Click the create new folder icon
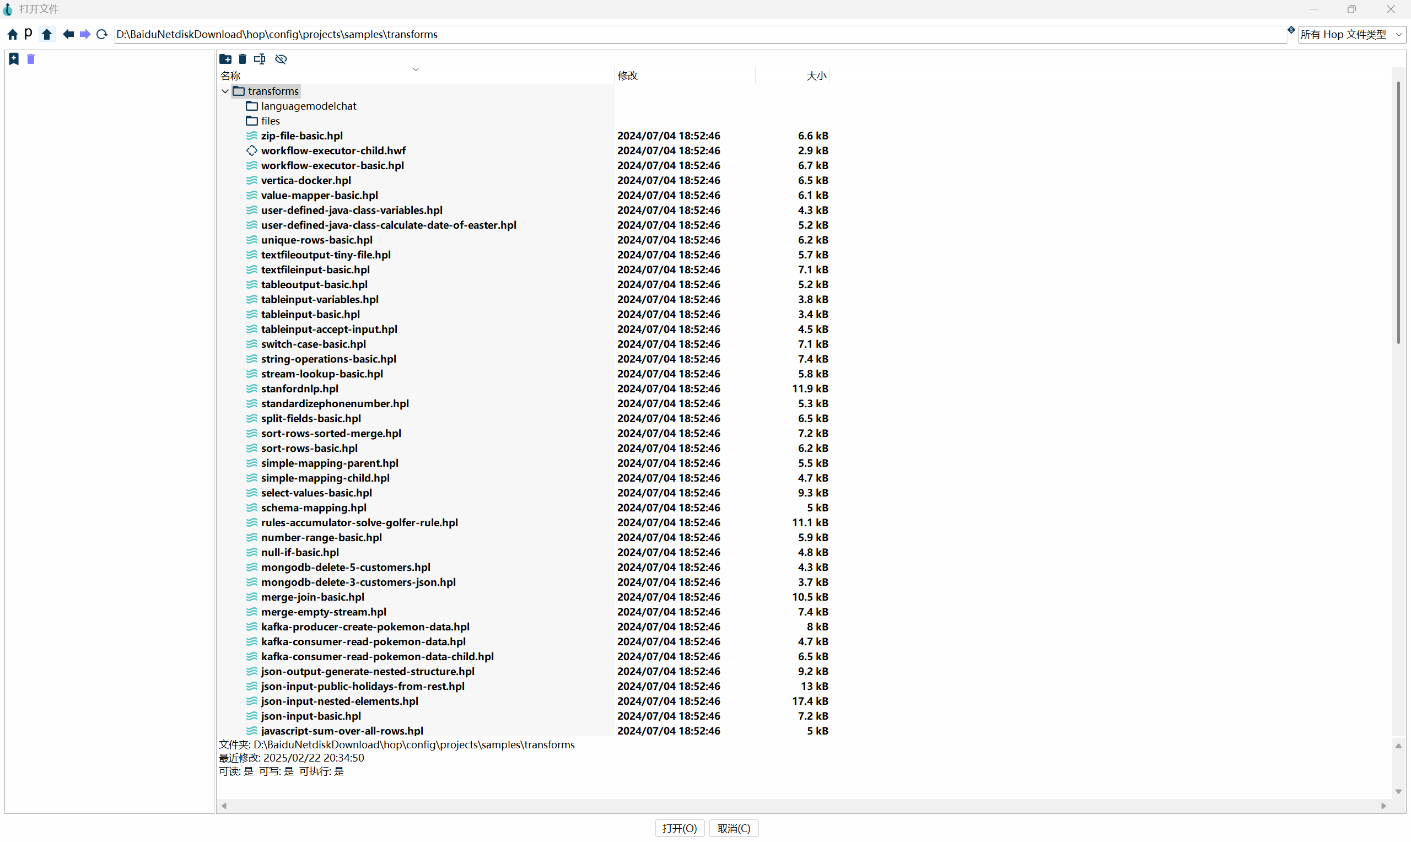The width and height of the screenshot is (1411, 842). (225, 59)
